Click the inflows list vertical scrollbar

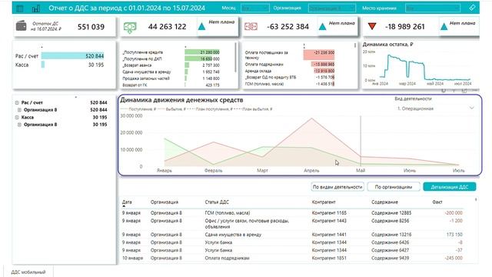(235, 58)
